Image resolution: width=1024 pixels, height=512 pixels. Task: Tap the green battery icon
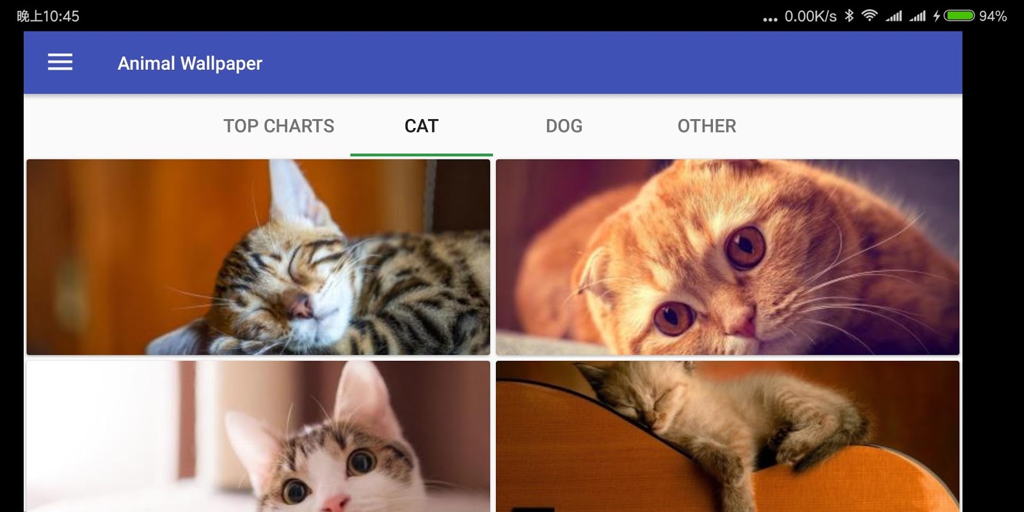pos(959,15)
